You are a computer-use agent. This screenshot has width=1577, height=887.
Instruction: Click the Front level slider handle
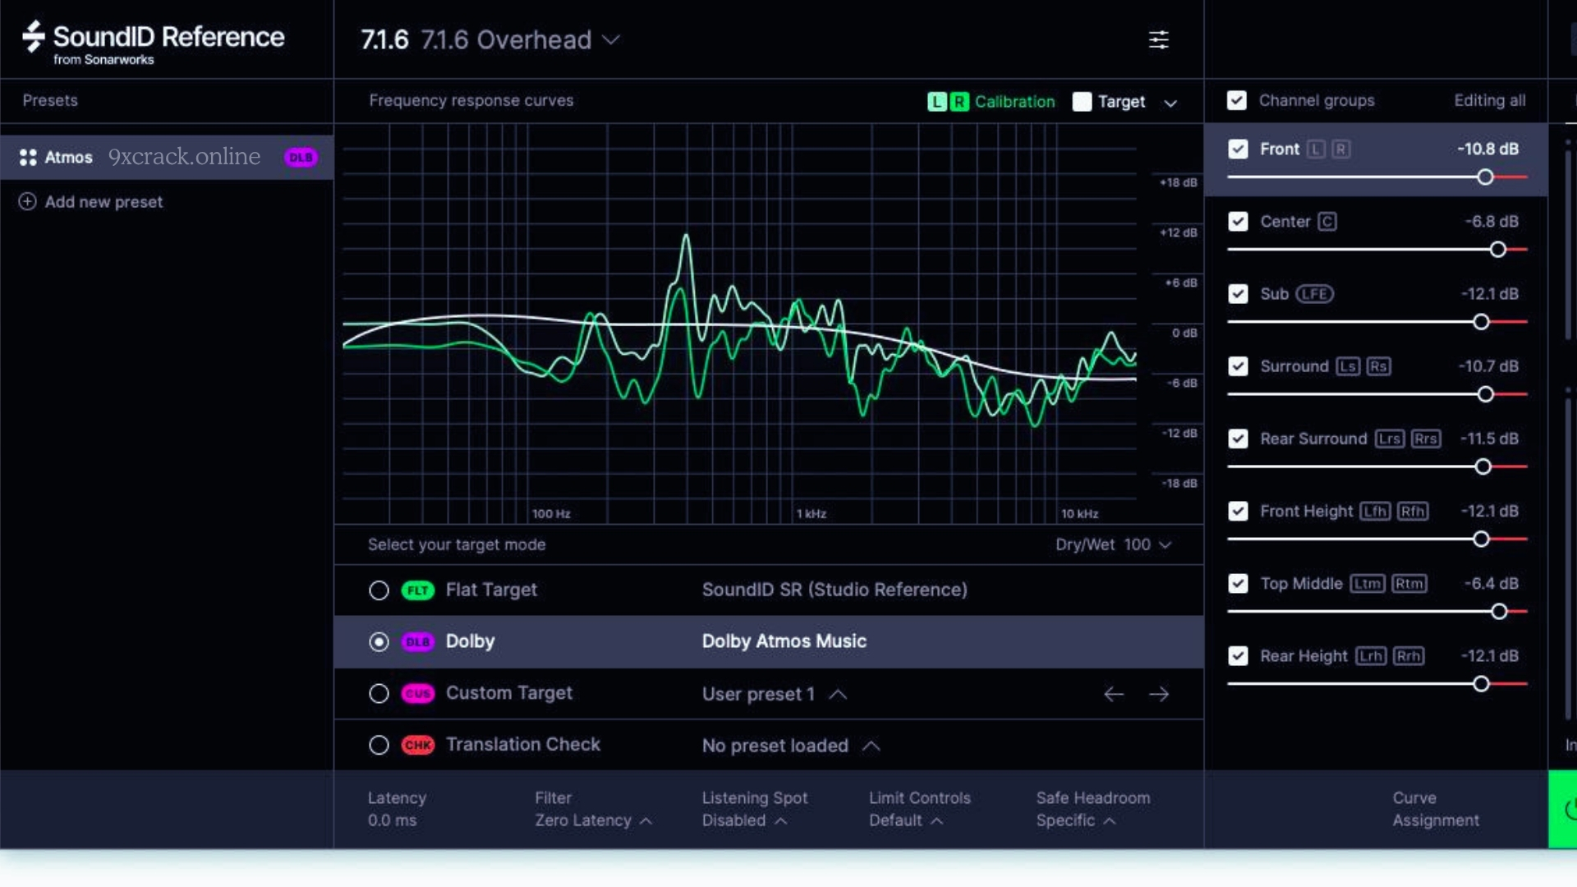[x=1485, y=177]
